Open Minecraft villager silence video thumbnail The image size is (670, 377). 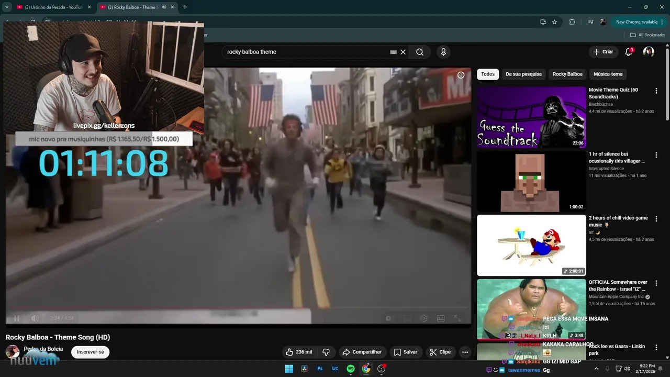531,181
